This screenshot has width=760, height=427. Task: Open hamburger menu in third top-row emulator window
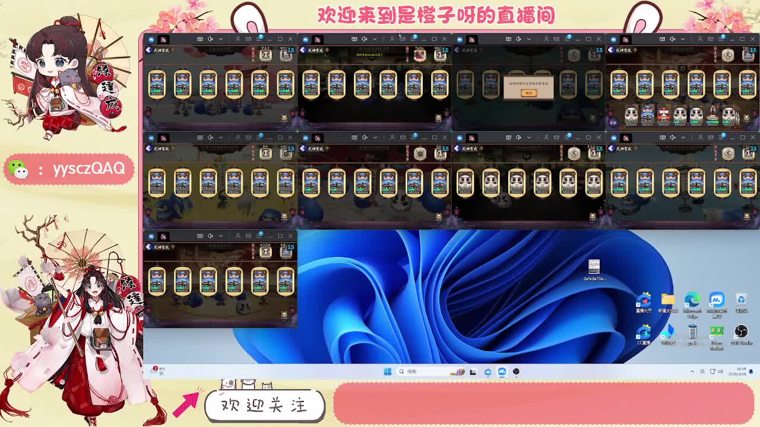[568, 39]
